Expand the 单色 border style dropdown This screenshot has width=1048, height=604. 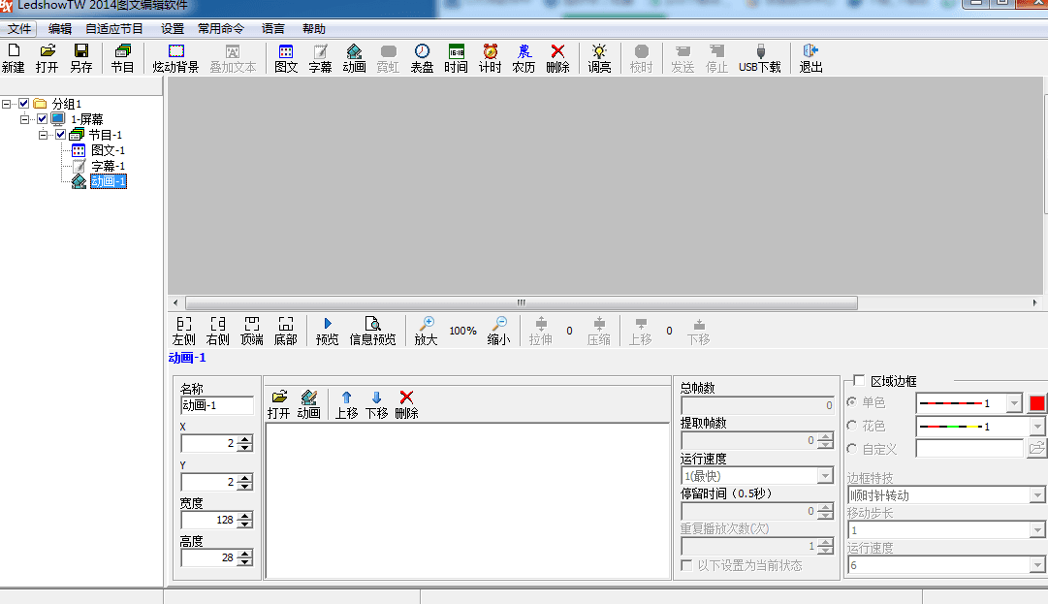pos(1014,403)
